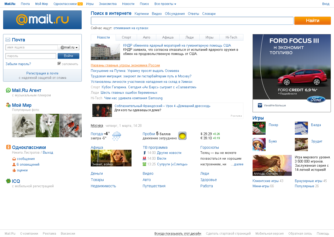Viewport: 334px width, 237px height.
Task: Click the Первый канал icon in TV program
Action: 144,153
